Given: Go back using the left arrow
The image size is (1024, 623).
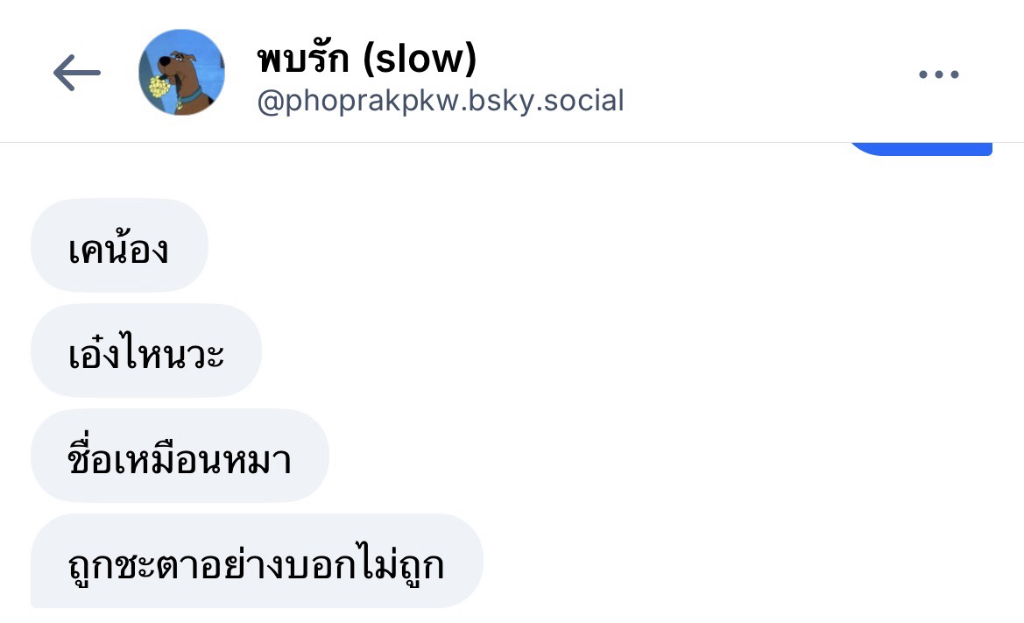Looking at the screenshot, I should (x=77, y=73).
